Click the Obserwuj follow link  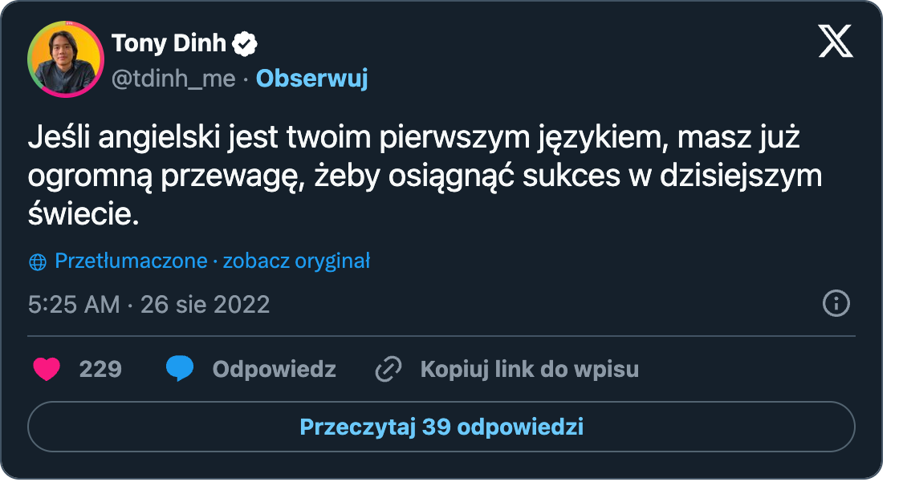312,79
